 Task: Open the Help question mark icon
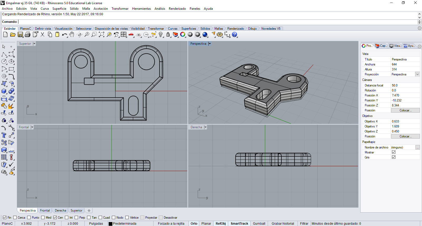(234, 34)
